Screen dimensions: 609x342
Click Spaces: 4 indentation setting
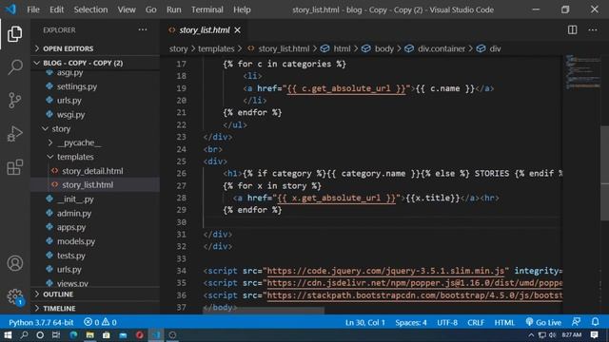pos(411,322)
